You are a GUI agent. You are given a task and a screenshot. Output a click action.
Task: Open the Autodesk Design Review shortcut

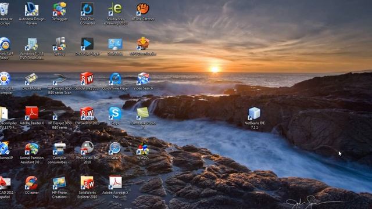31,9
